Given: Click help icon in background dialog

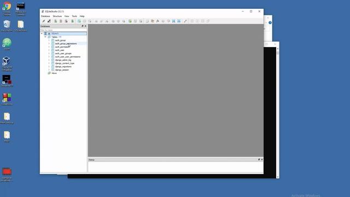Looking at the screenshot, I should 270,22.
